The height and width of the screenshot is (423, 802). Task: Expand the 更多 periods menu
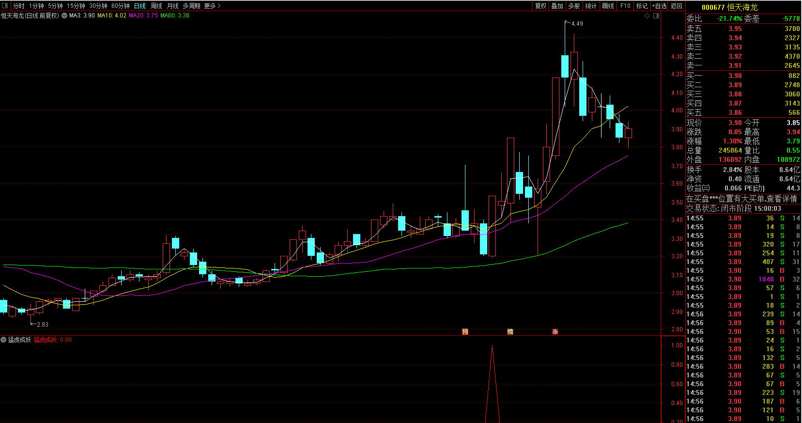pyautogui.click(x=212, y=6)
